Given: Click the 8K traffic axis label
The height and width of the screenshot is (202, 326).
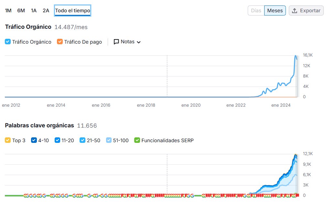Looking at the screenshot, I should [306, 76].
